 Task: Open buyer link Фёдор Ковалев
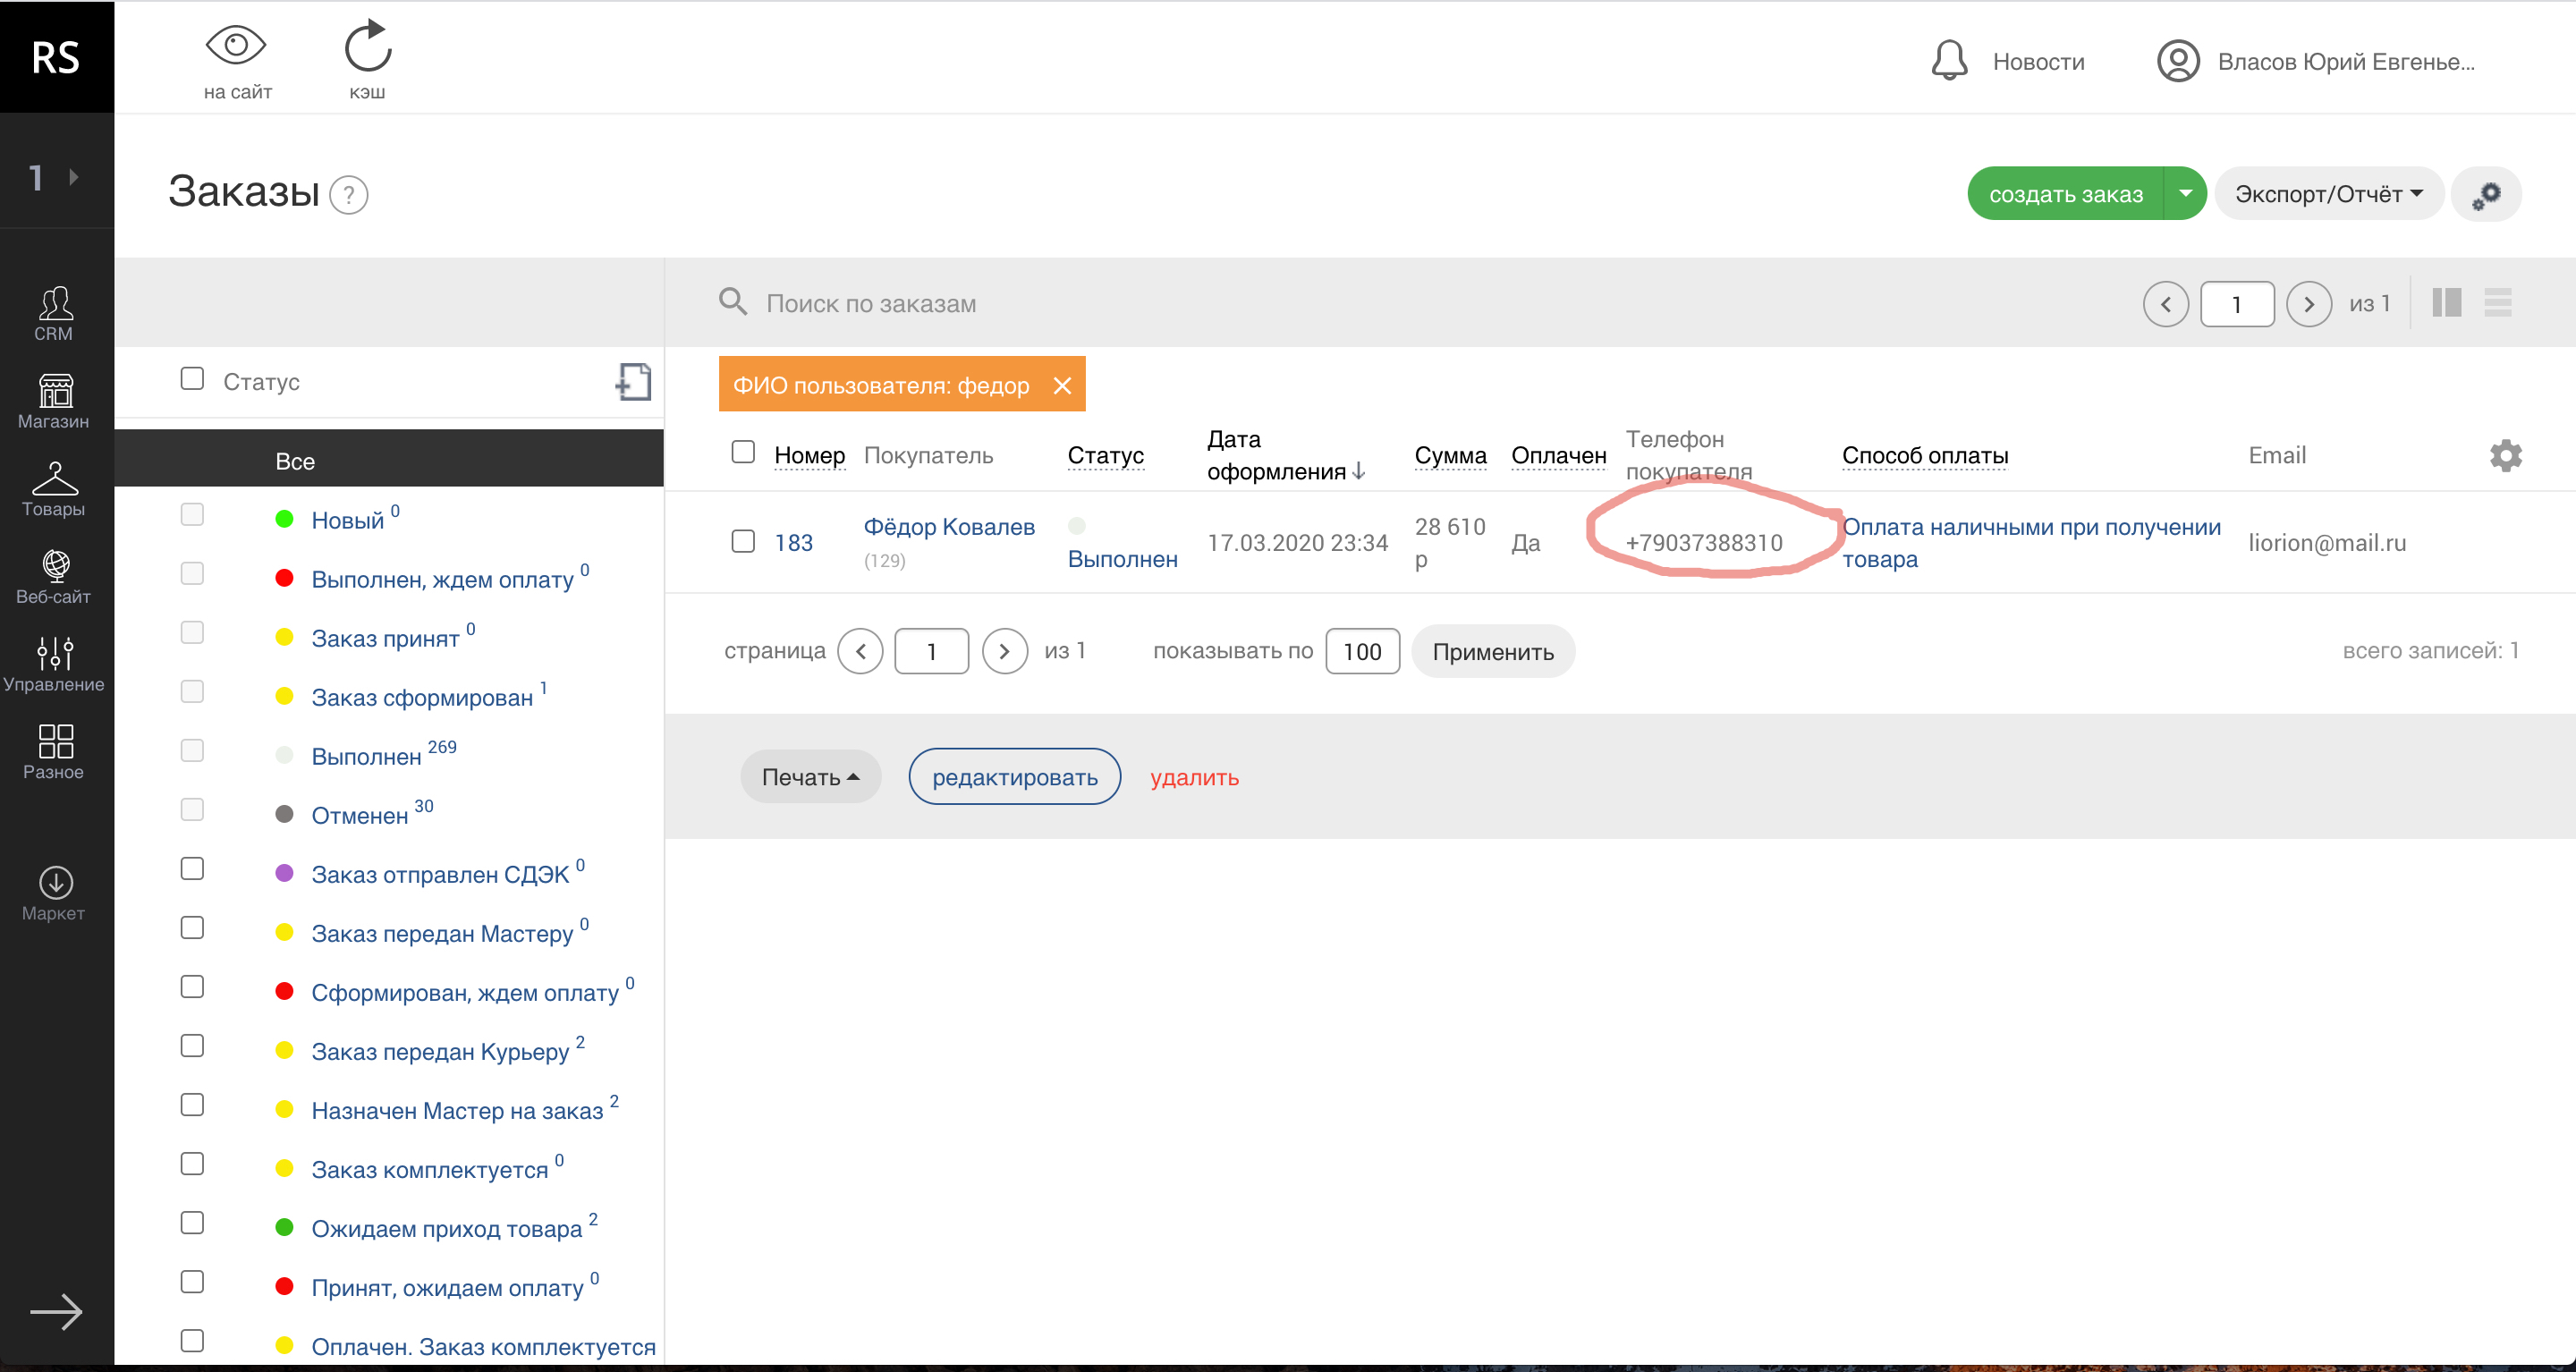tap(948, 527)
